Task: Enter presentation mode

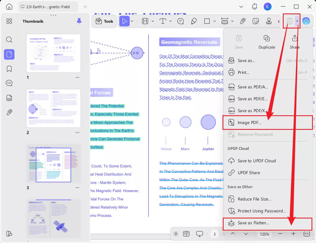Action: (200, 234)
